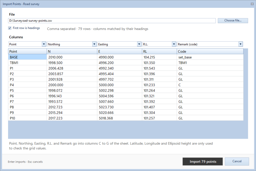
Task: Click GL code in P10 row
Action: pos(210,118)
